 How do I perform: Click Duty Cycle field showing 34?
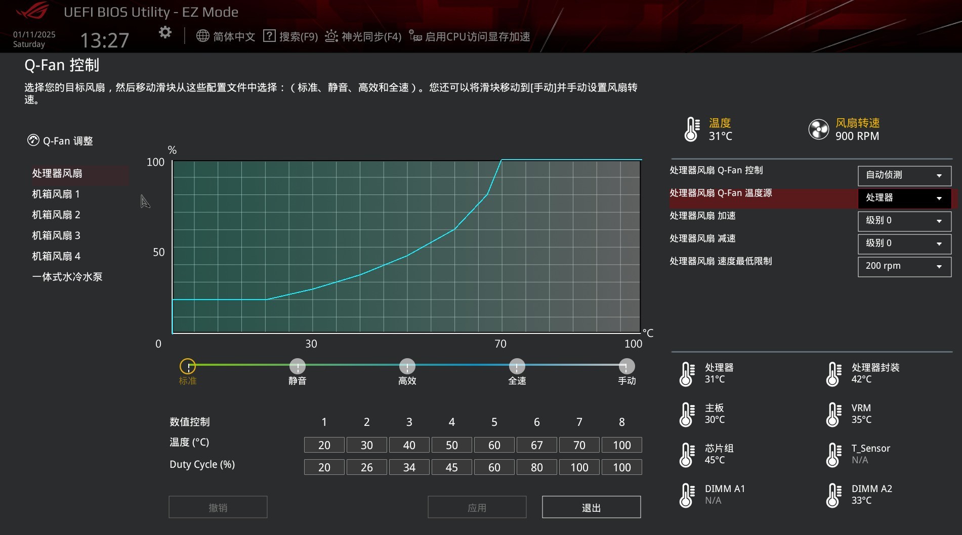pos(409,467)
